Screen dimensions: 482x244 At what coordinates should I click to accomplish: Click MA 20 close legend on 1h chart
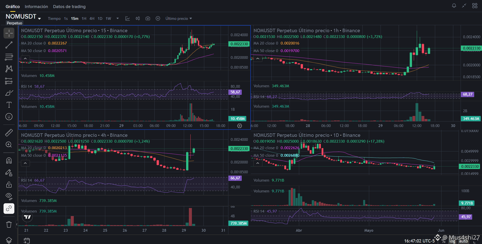coord(277,43)
